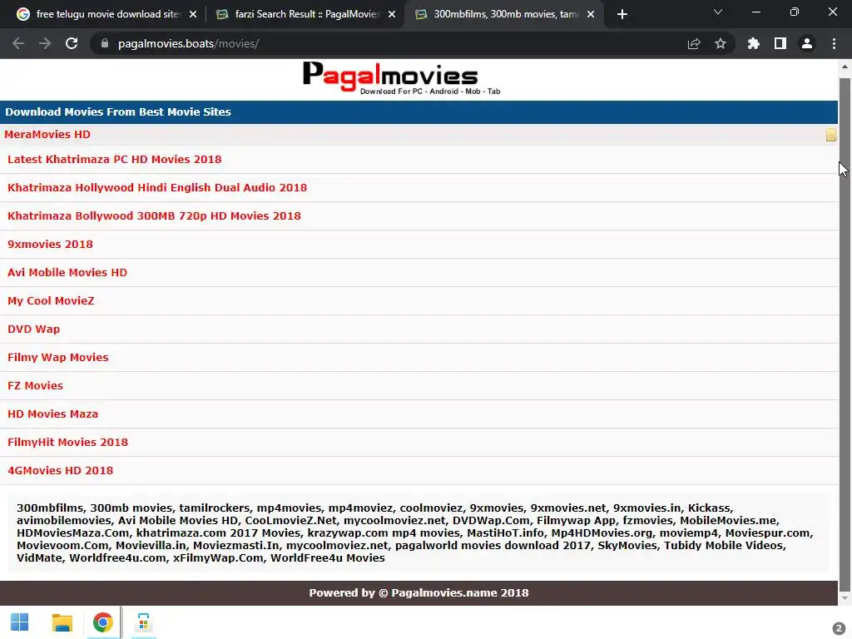Image resolution: width=852 pixels, height=639 pixels.
Task: Switch to 'farzi Search Result :: PagalMovies' tab
Action: pos(305,15)
